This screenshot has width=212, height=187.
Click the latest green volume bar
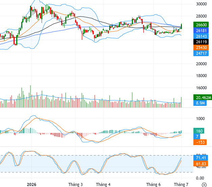[x=181, y=102]
